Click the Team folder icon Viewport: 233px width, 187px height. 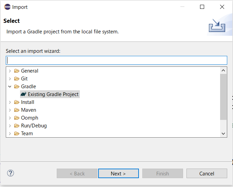tap(17, 134)
